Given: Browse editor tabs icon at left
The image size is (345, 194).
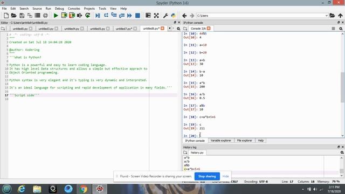Looking at the screenshot, I should click(3, 29).
